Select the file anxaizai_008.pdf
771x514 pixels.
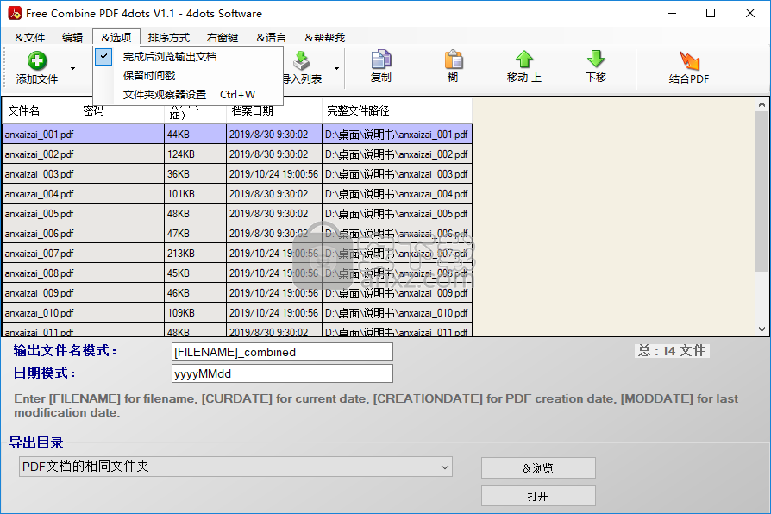point(40,273)
